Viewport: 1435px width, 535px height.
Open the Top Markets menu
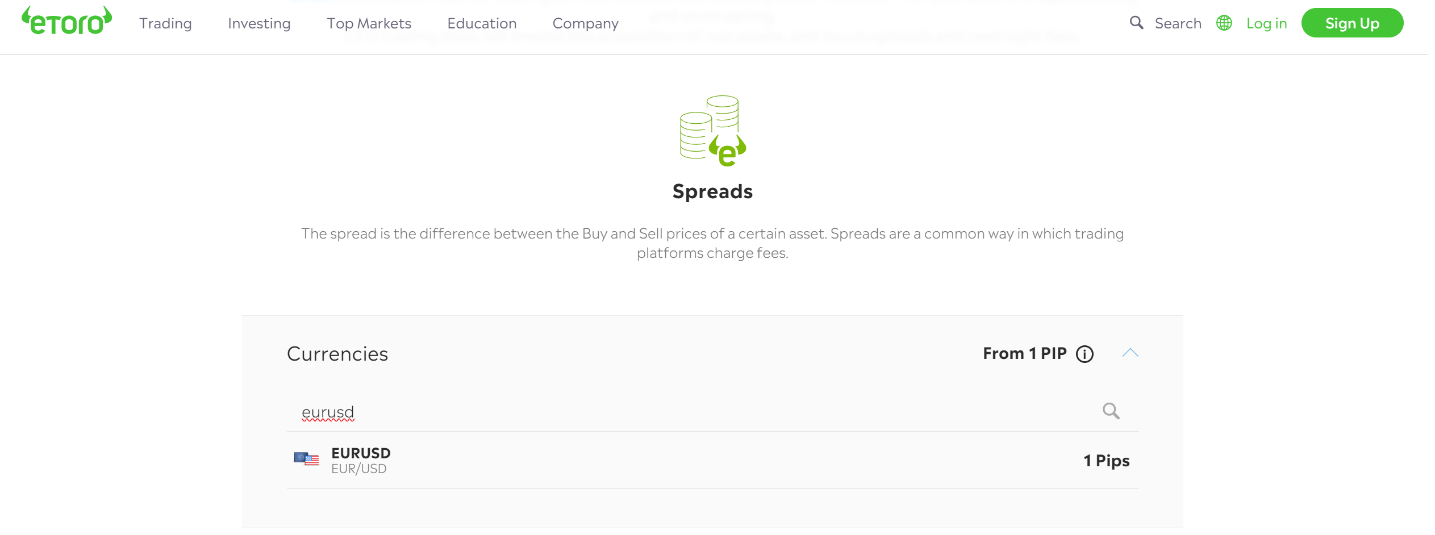369,23
